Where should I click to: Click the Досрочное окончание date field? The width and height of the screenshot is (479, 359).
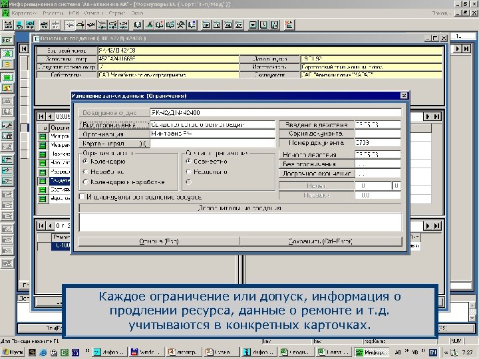[378, 174]
